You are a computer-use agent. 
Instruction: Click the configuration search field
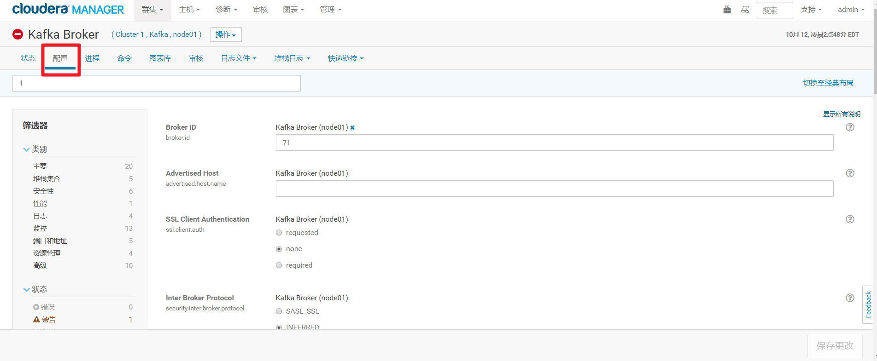(157, 83)
